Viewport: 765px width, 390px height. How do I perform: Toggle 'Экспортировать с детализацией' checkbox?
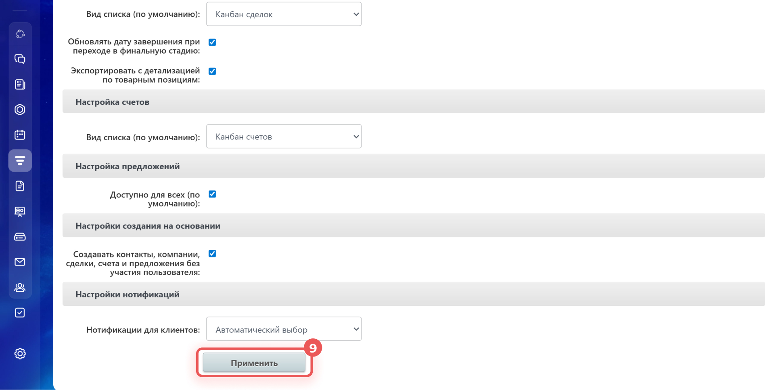(212, 71)
